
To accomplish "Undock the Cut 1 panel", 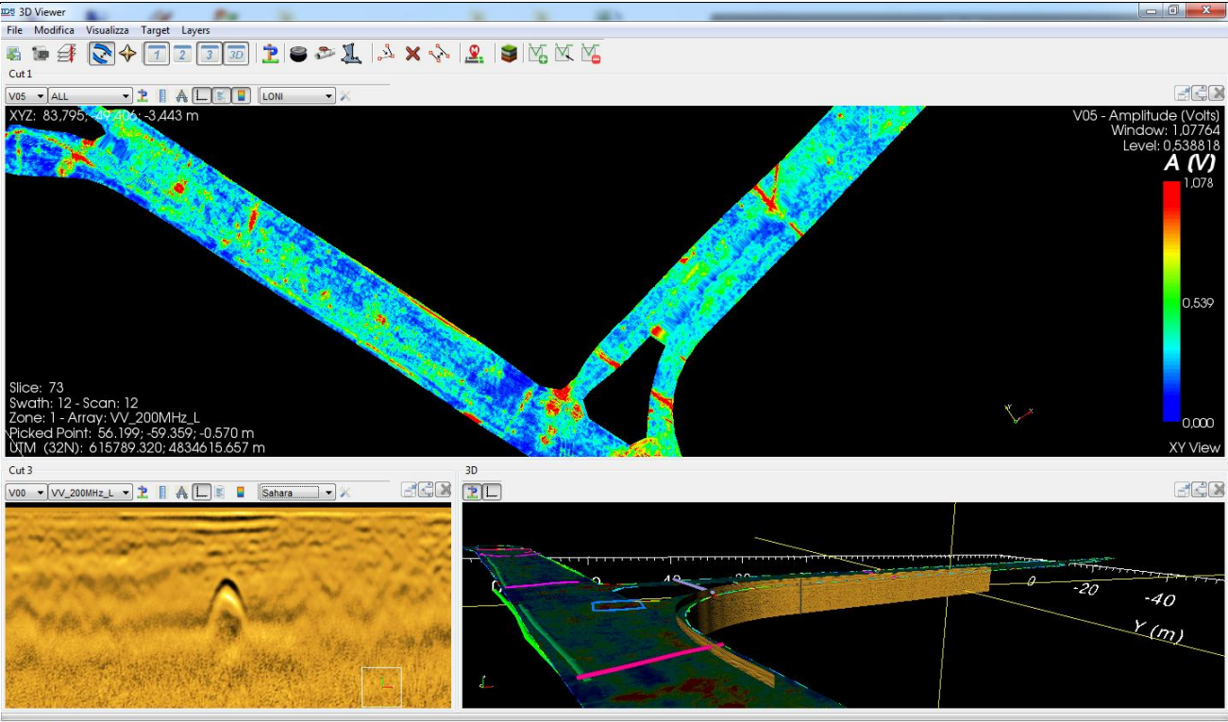I will (1182, 93).
